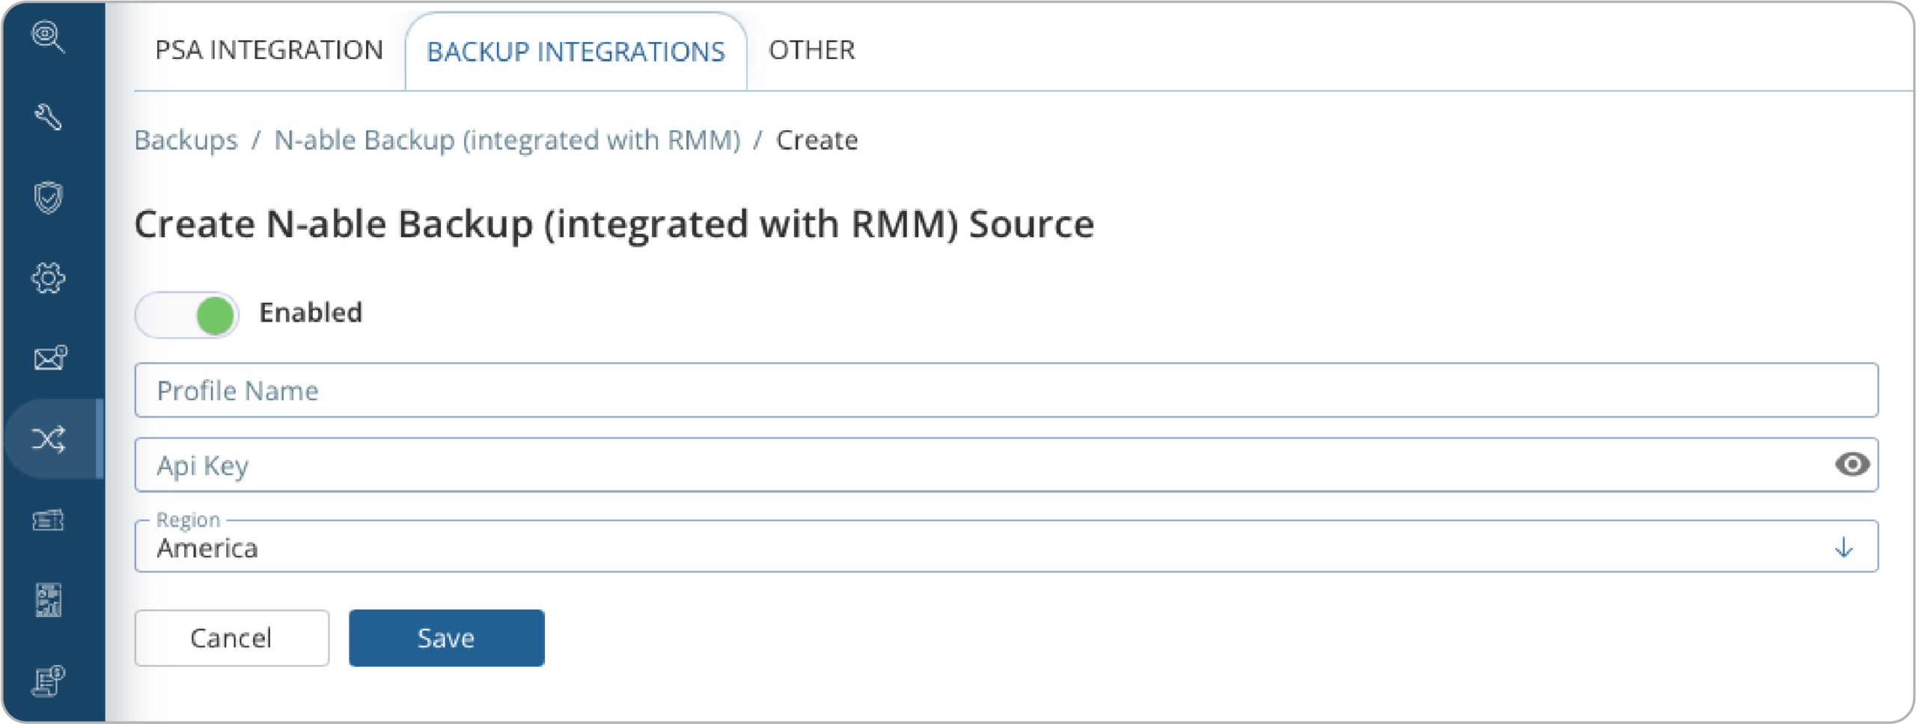This screenshot has width=1916, height=724.
Task: Open the document list sidebar icon at bottom
Action: click(48, 681)
